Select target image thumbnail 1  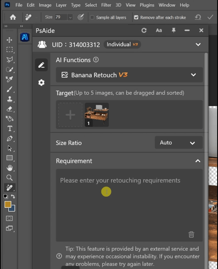click(97, 115)
